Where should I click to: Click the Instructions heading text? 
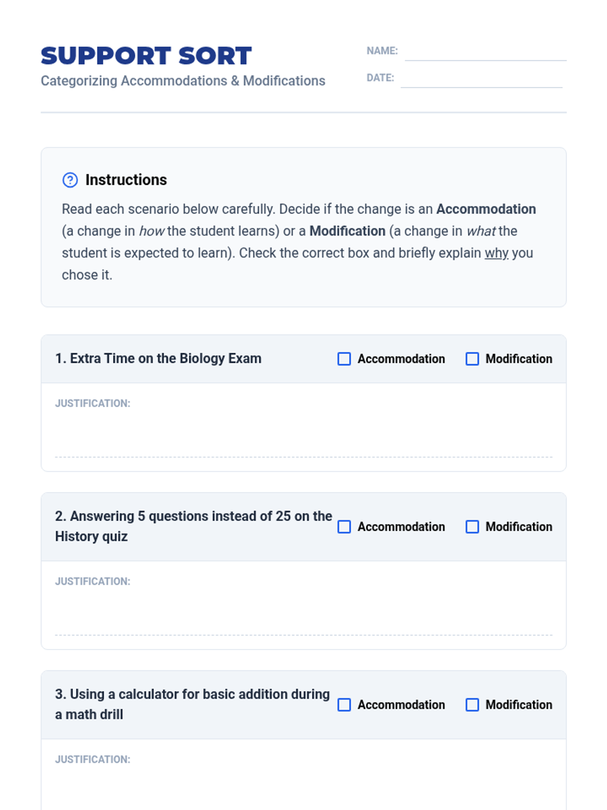(x=126, y=180)
